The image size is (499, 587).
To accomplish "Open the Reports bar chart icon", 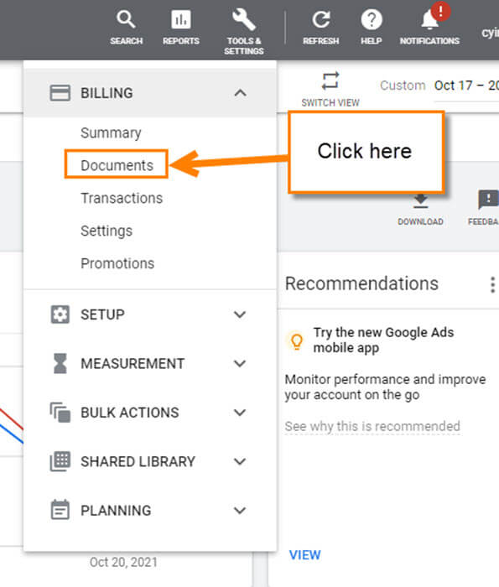I will (x=181, y=19).
